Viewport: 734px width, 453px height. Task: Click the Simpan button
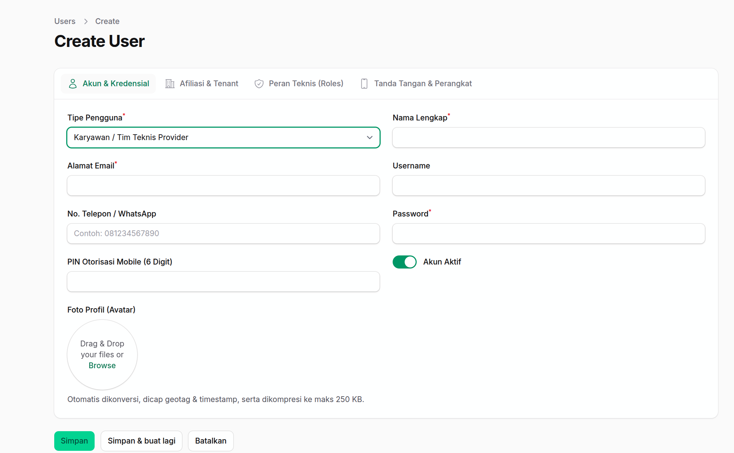pos(74,441)
